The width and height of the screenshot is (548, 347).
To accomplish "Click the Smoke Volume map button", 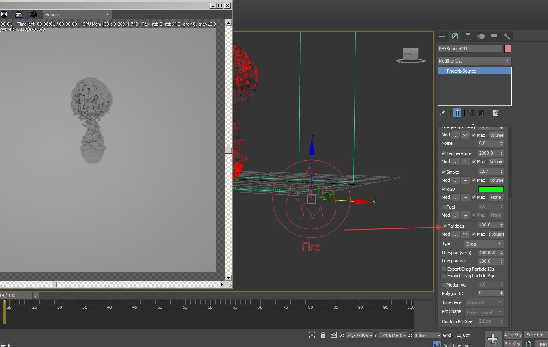I will [x=496, y=180].
